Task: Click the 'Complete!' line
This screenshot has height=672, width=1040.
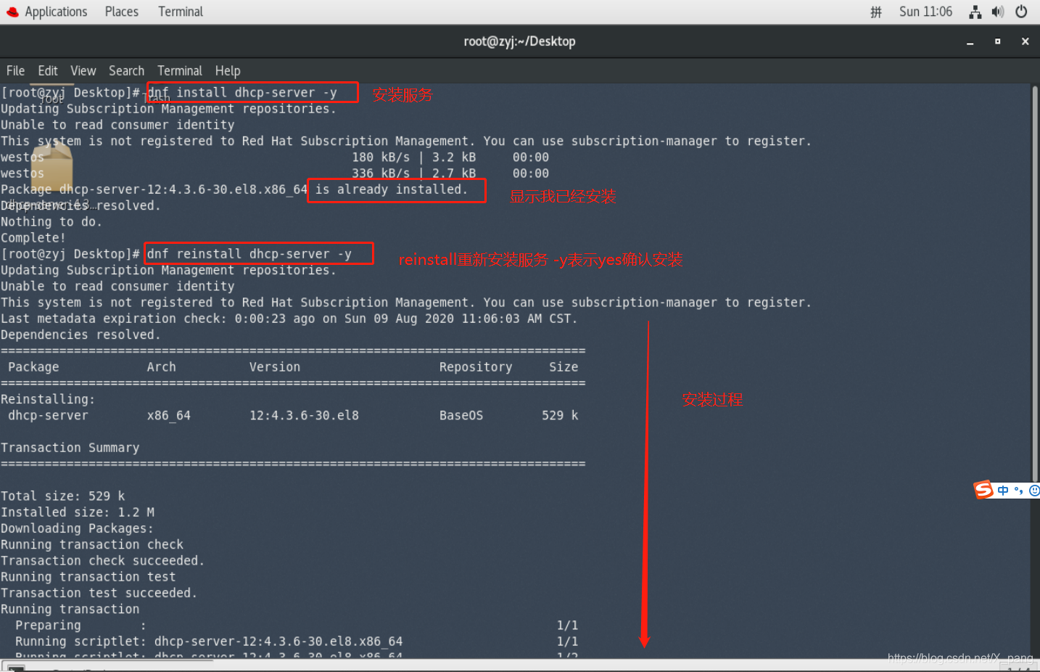Action: (x=33, y=237)
